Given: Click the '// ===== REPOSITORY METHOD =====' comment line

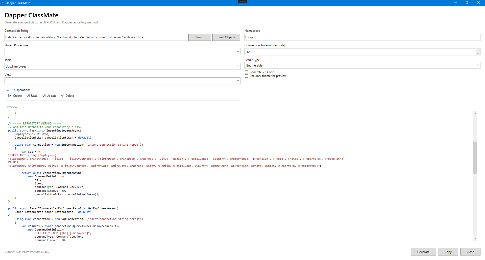Looking at the screenshot, I should pyautogui.click(x=35, y=123).
